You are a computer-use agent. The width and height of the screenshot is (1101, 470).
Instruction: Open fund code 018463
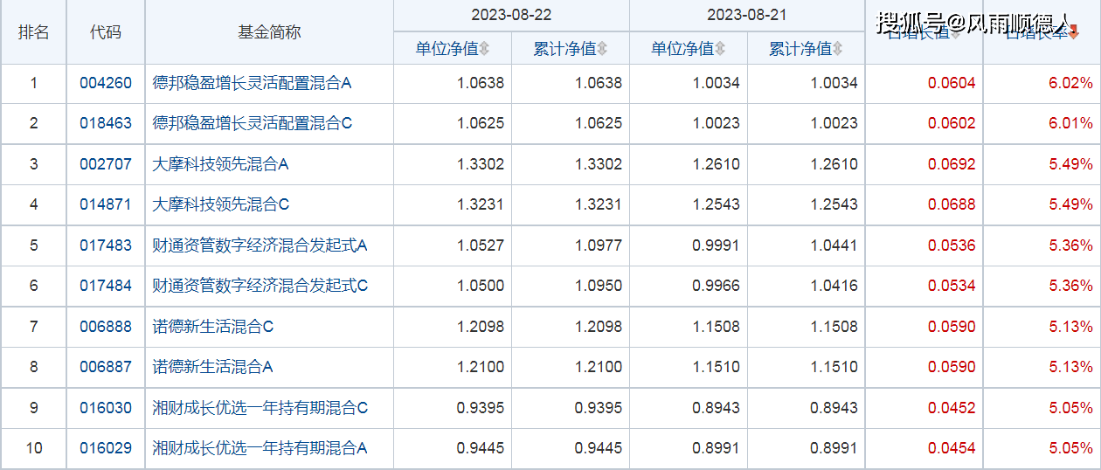[106, 123]
